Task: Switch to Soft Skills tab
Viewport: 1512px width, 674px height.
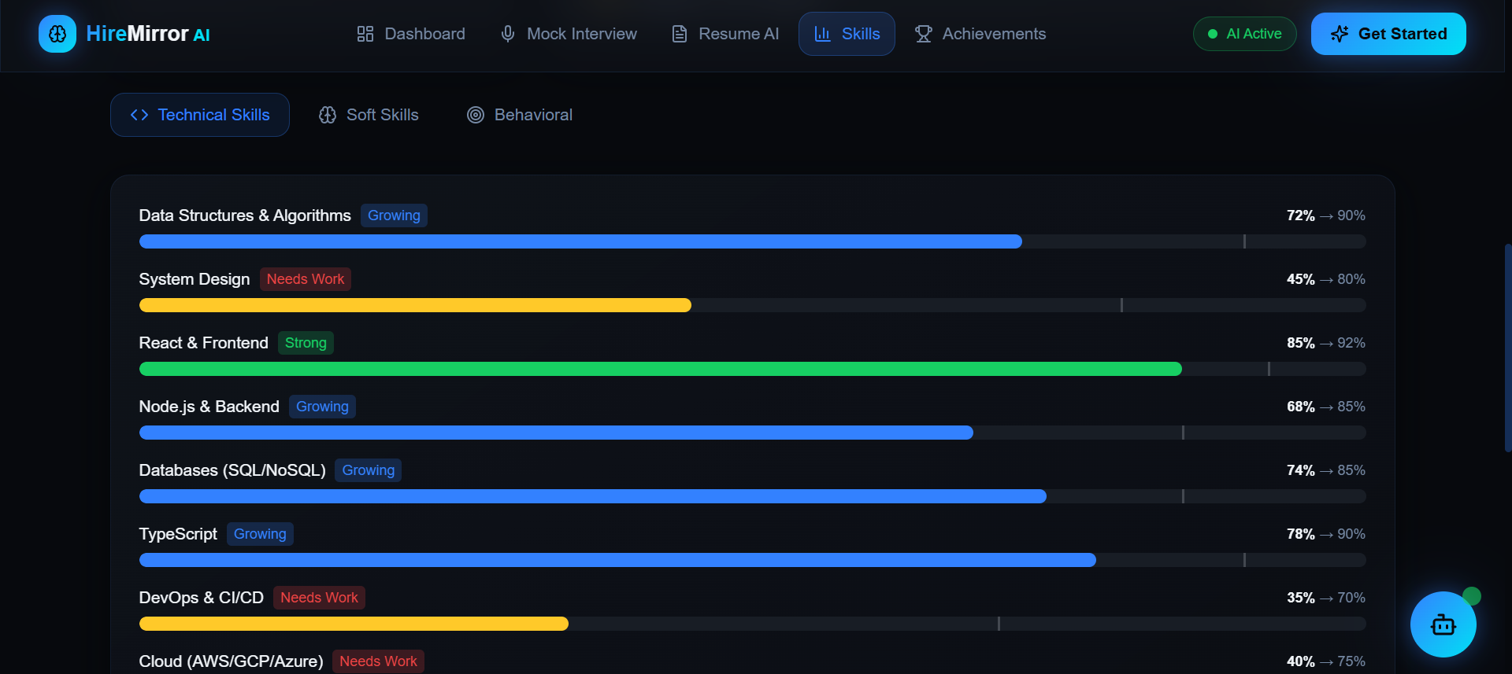Action: pyautogui.click(x=369, y=115)
